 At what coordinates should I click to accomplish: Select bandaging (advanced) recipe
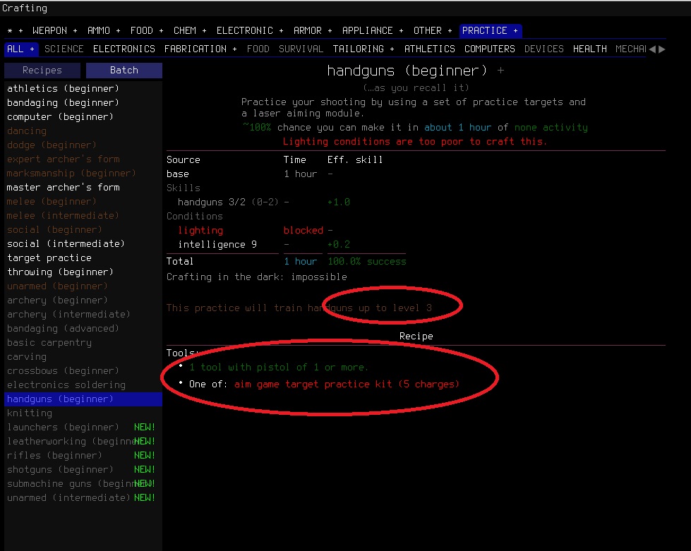point(83,328)
